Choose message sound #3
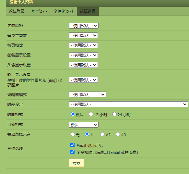Image resolution: width=189 pixels, height=174 pixels. point(118,134)
